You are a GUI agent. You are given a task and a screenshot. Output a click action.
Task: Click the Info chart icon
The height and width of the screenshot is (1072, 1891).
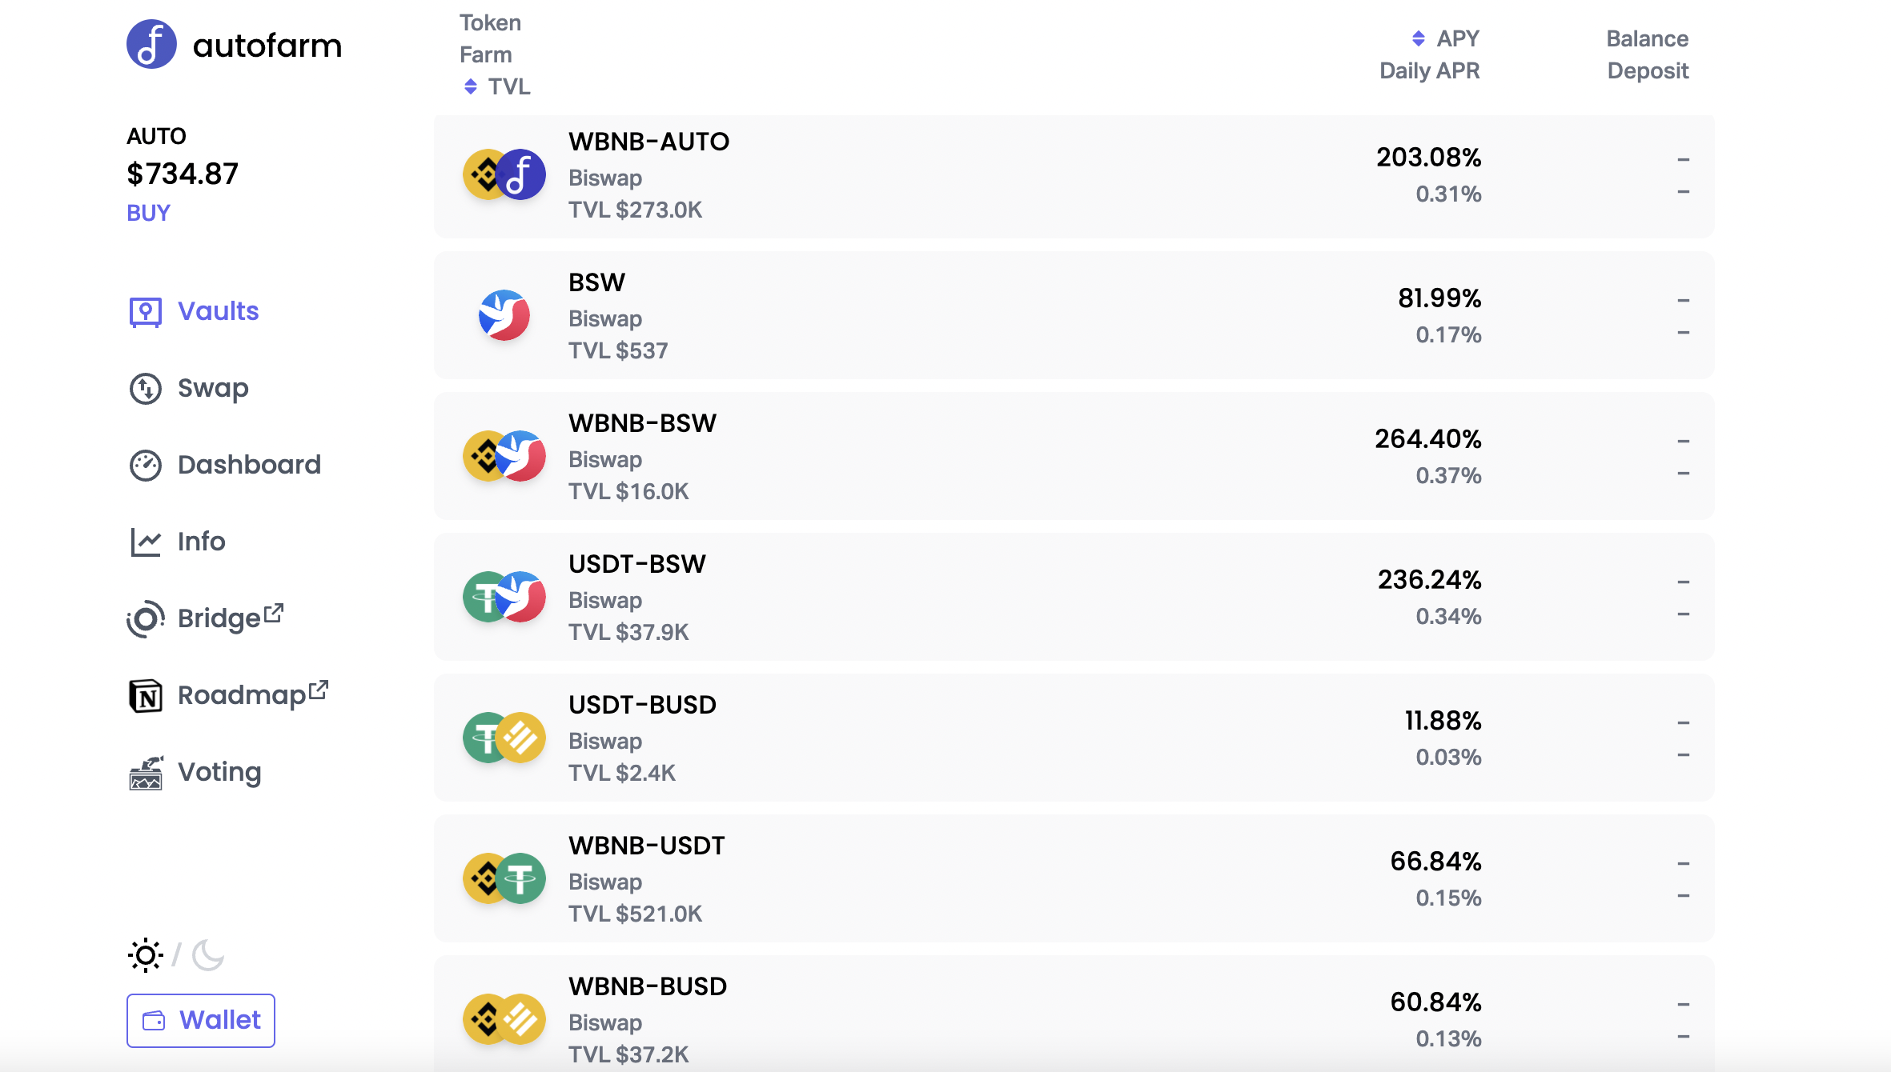(x=146, y=542)
